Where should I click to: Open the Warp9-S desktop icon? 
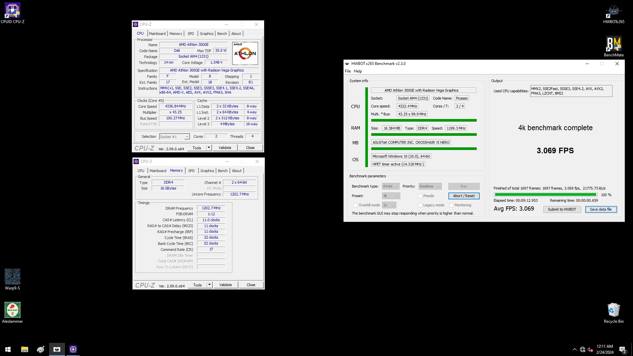click(13, 280)
